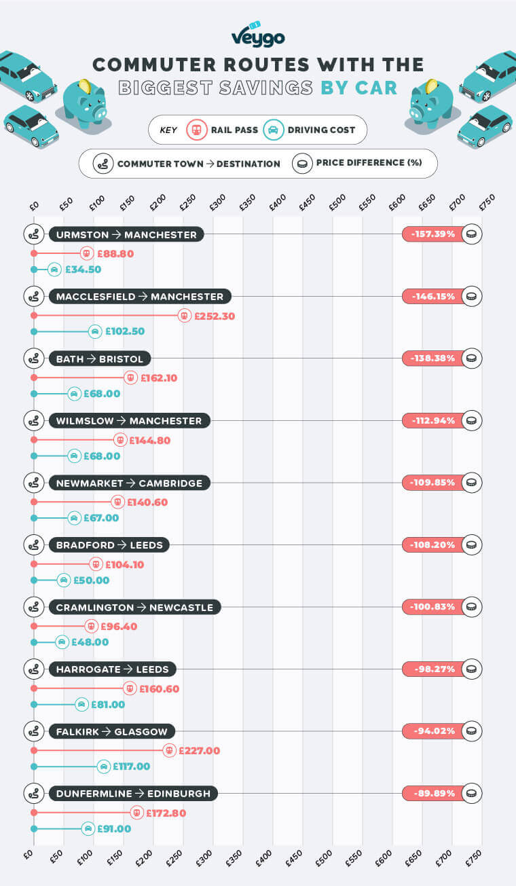Click the £750 top axis label
The image size is (516, 886).
click(487, 202)
